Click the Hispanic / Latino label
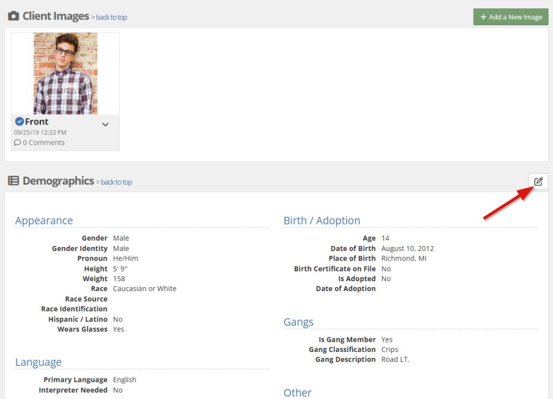The width and height of the screenshot is (553, 399). (x=78, y=319)
